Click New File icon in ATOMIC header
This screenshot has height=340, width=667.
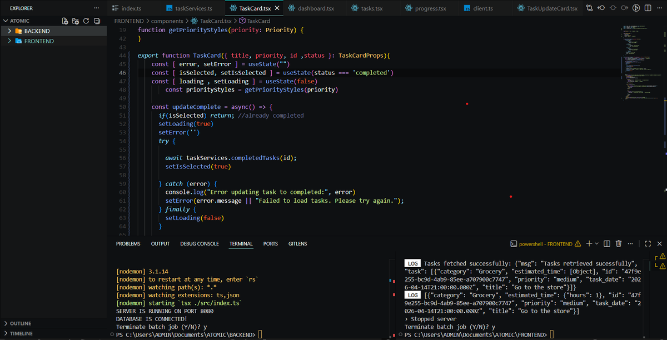tap(65, 21)
